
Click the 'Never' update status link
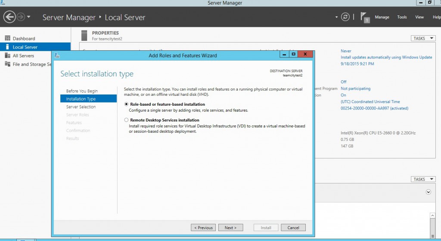pos(346,51)
